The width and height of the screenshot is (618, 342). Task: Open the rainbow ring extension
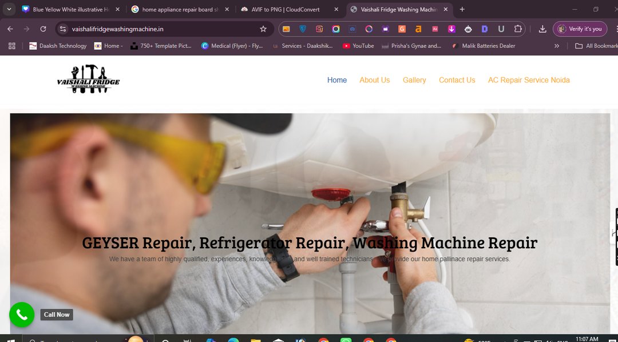point(336,29)
